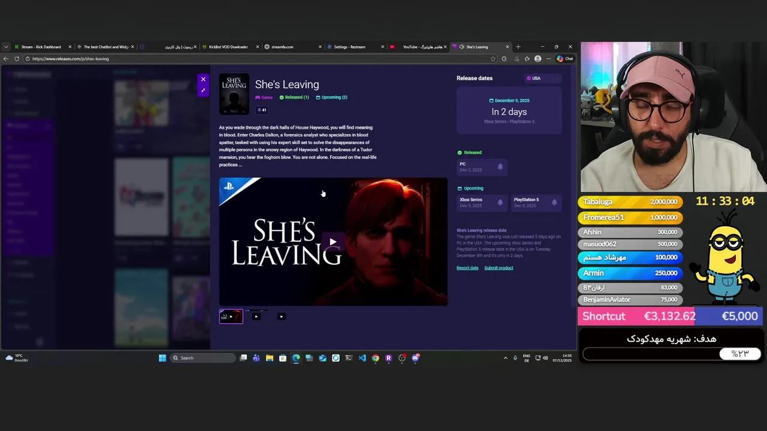Open the USA region dropdown
This screenshot has height=431, width=767.
point(542,78)
